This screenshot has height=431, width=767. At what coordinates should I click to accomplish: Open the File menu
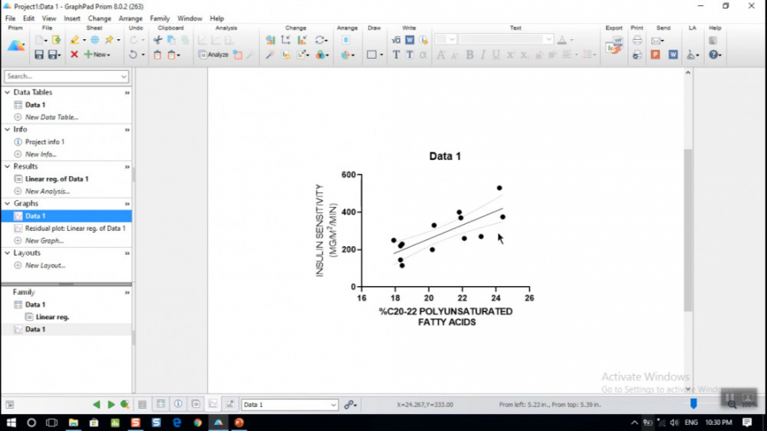point(10,19)
